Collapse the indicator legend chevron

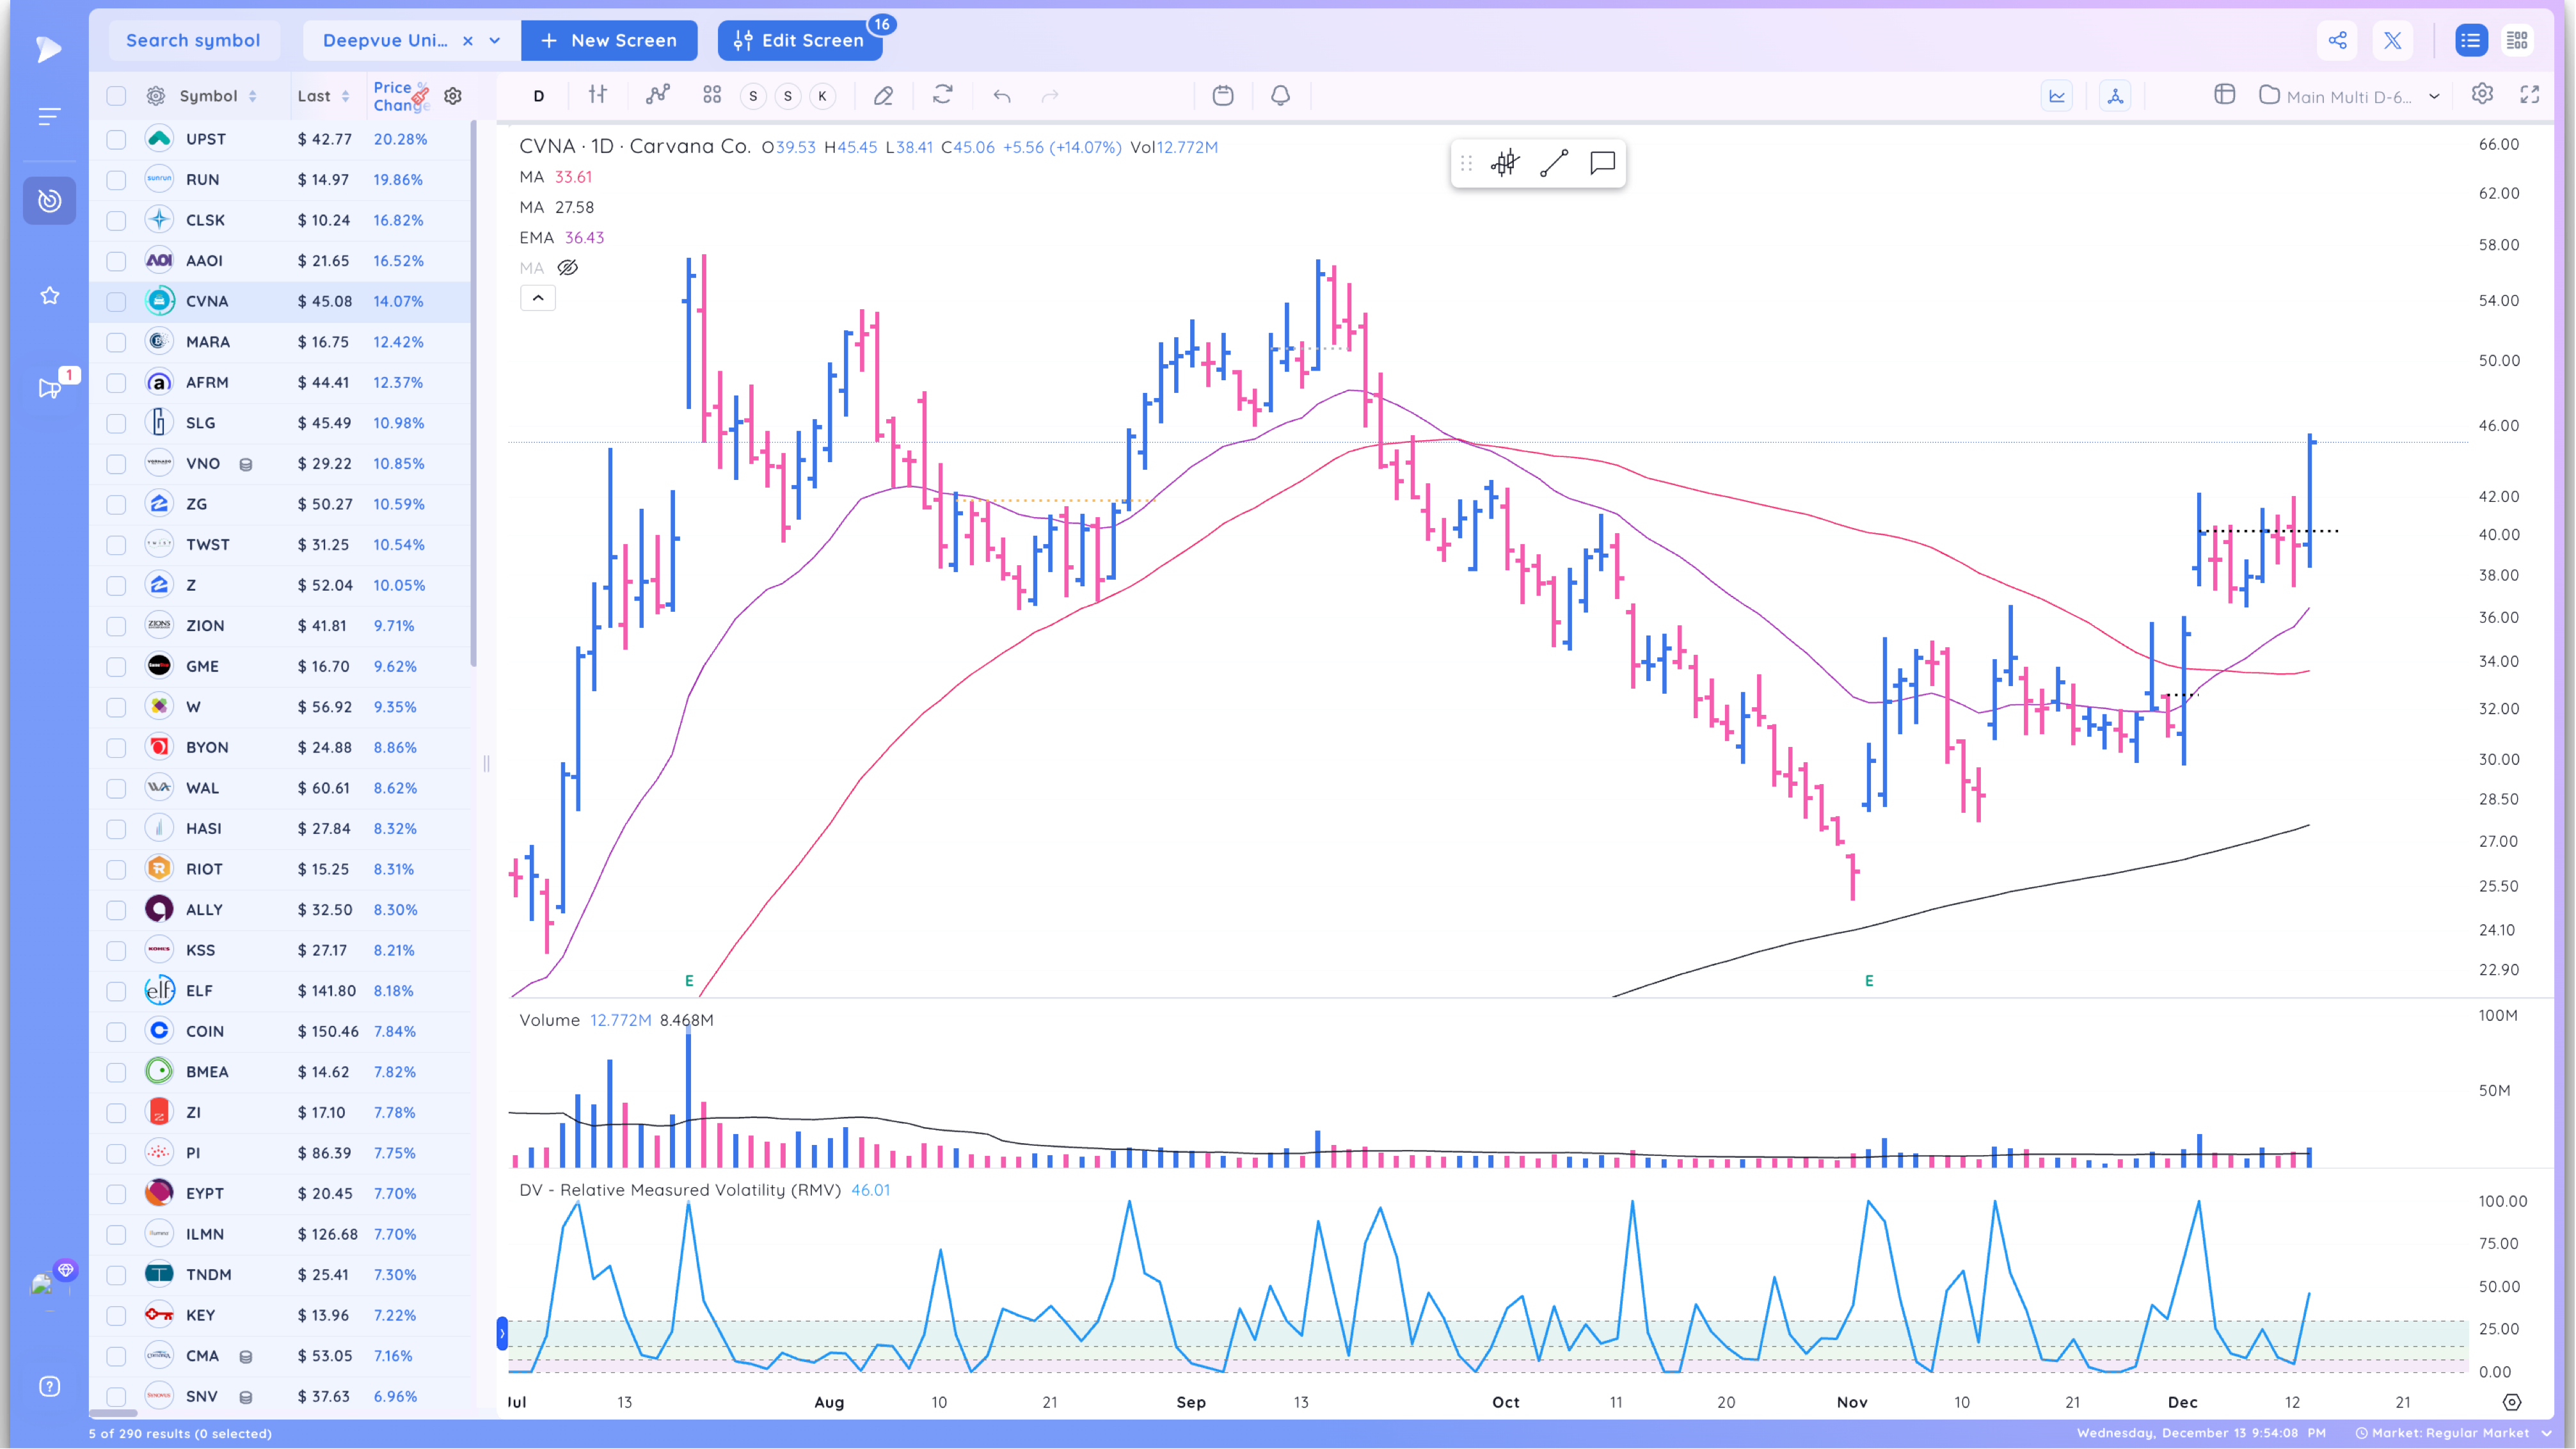click(537, 298)
